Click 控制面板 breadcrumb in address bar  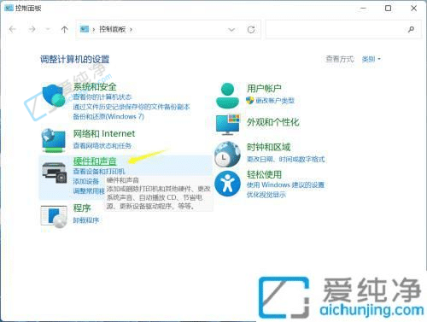pyautogui.click(x=112, y=29)
